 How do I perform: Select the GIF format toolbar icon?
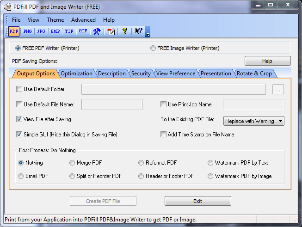click(x=83, y=31)
